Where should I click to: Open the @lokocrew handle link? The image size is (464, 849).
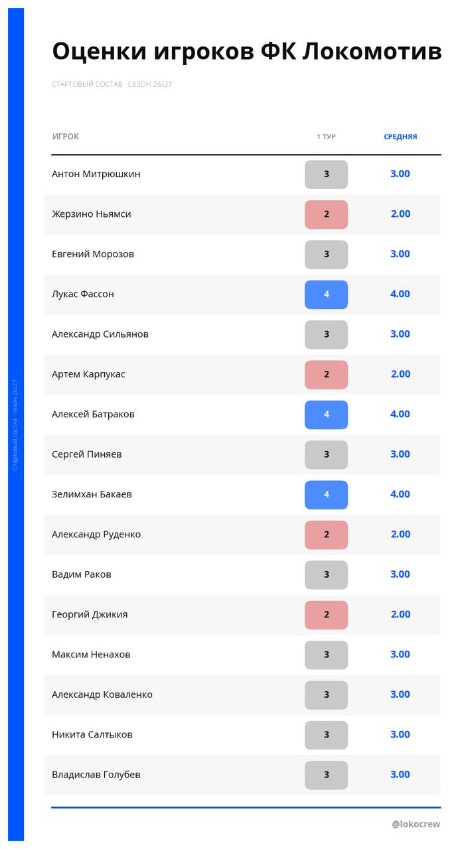pyautogui.click(x=416, y=824)
